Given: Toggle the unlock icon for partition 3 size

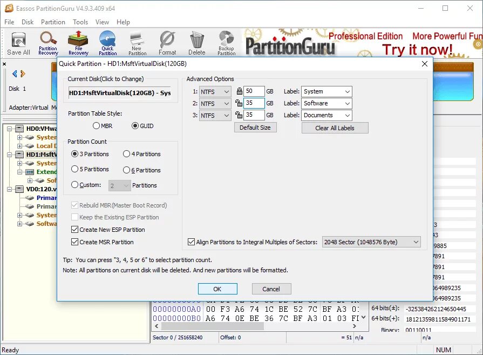Looking at the screenshot, I should (239, 115).
